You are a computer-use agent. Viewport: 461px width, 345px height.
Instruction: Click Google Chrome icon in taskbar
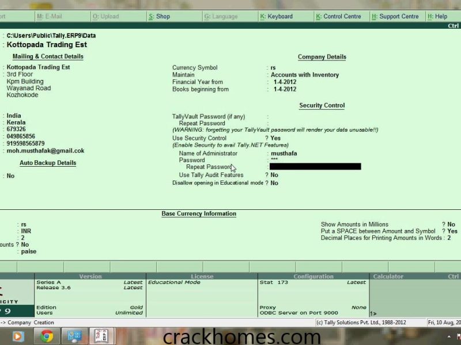coord(47,336)
